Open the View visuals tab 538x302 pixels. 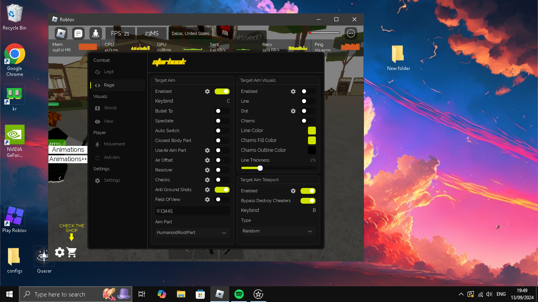click(117, 121)
